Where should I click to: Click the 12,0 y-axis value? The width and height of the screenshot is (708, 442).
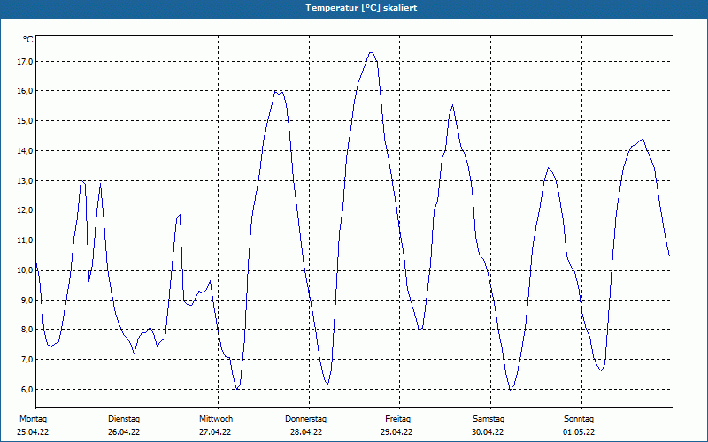(x=25, y=210)
